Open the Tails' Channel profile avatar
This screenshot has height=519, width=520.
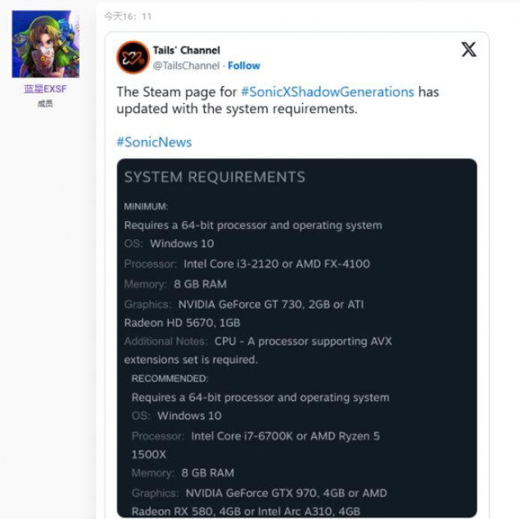(x=133, y=57)
